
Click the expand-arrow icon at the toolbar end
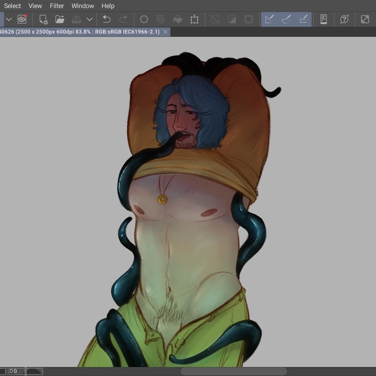tap(365, 19)
